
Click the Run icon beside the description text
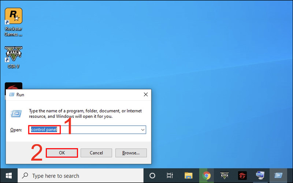point(16,113)
